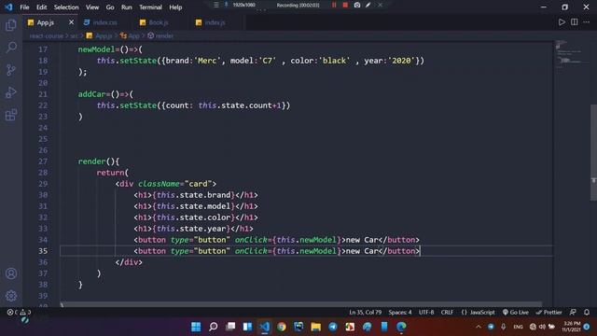This screenshot has height=336, width=597.
Task: Click the ENG language indicator
Action: [x=518, y=327]
